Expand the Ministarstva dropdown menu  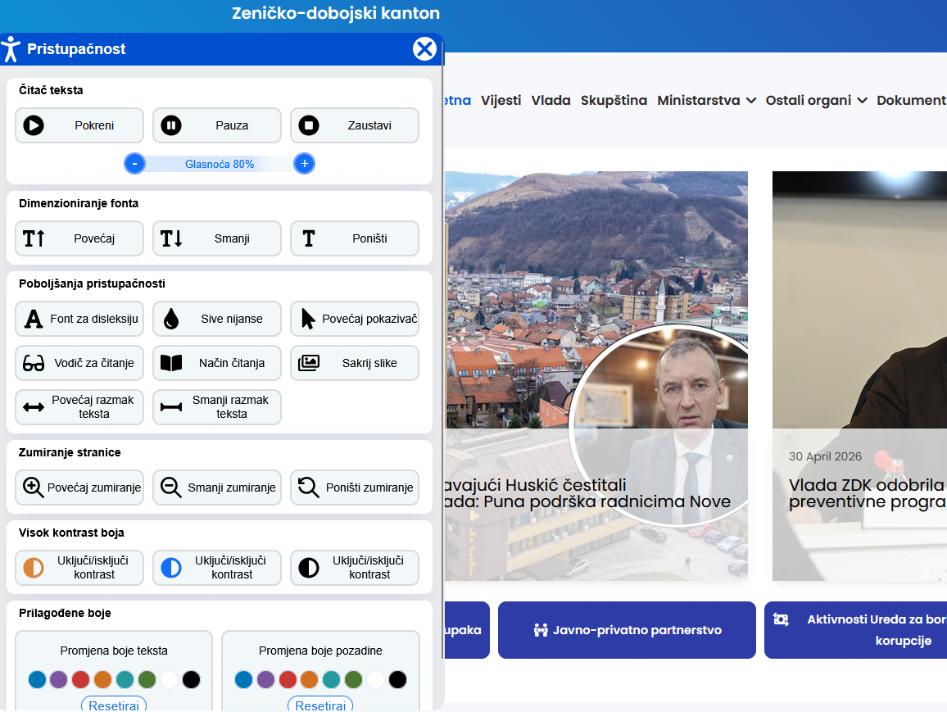(x=706, y=100)
